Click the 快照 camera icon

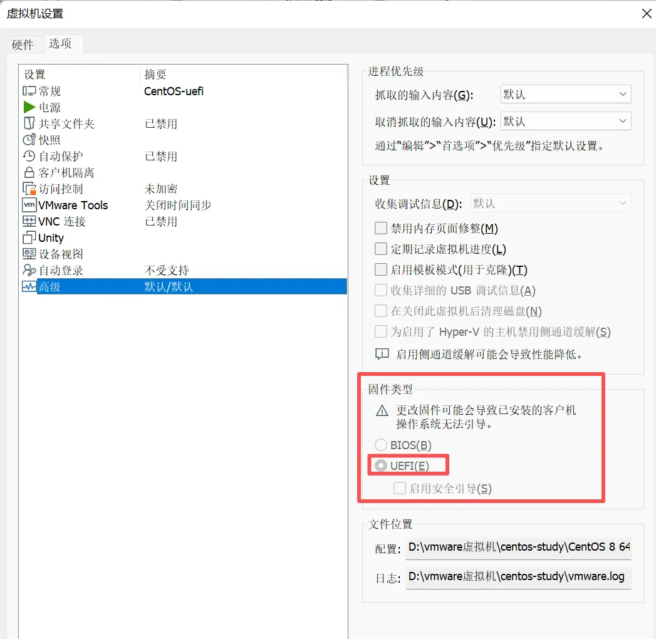[x=29, y=140]
